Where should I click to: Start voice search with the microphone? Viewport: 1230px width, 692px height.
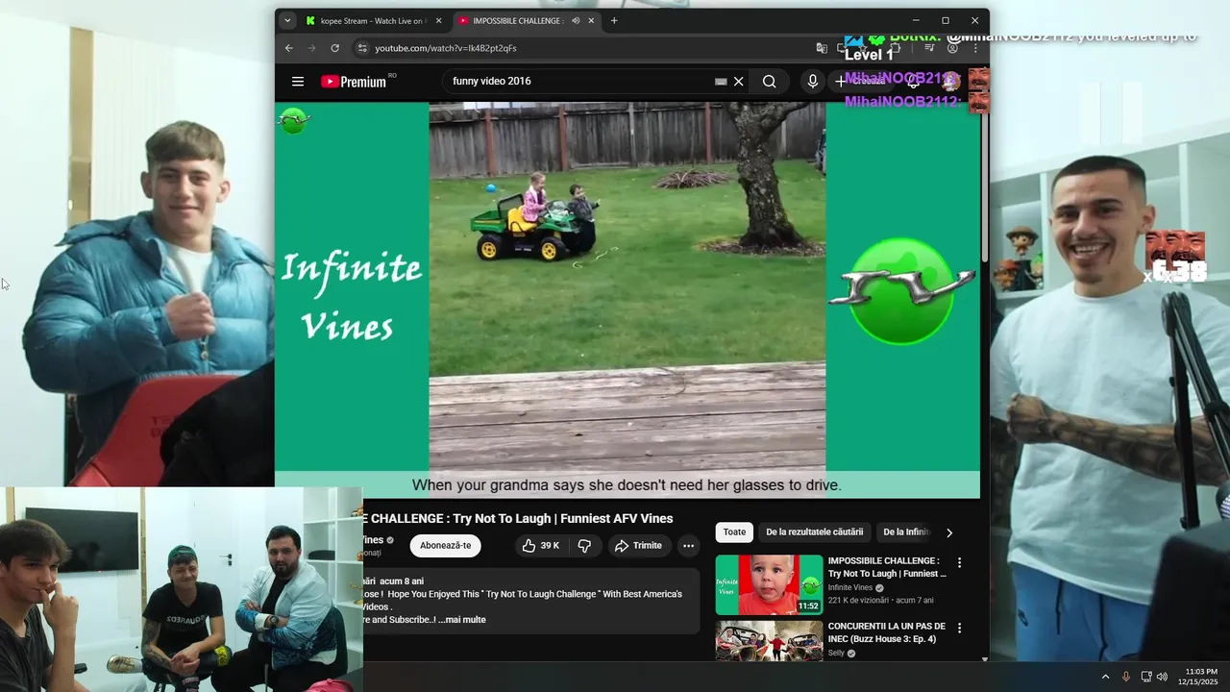[x=813, y=82]
